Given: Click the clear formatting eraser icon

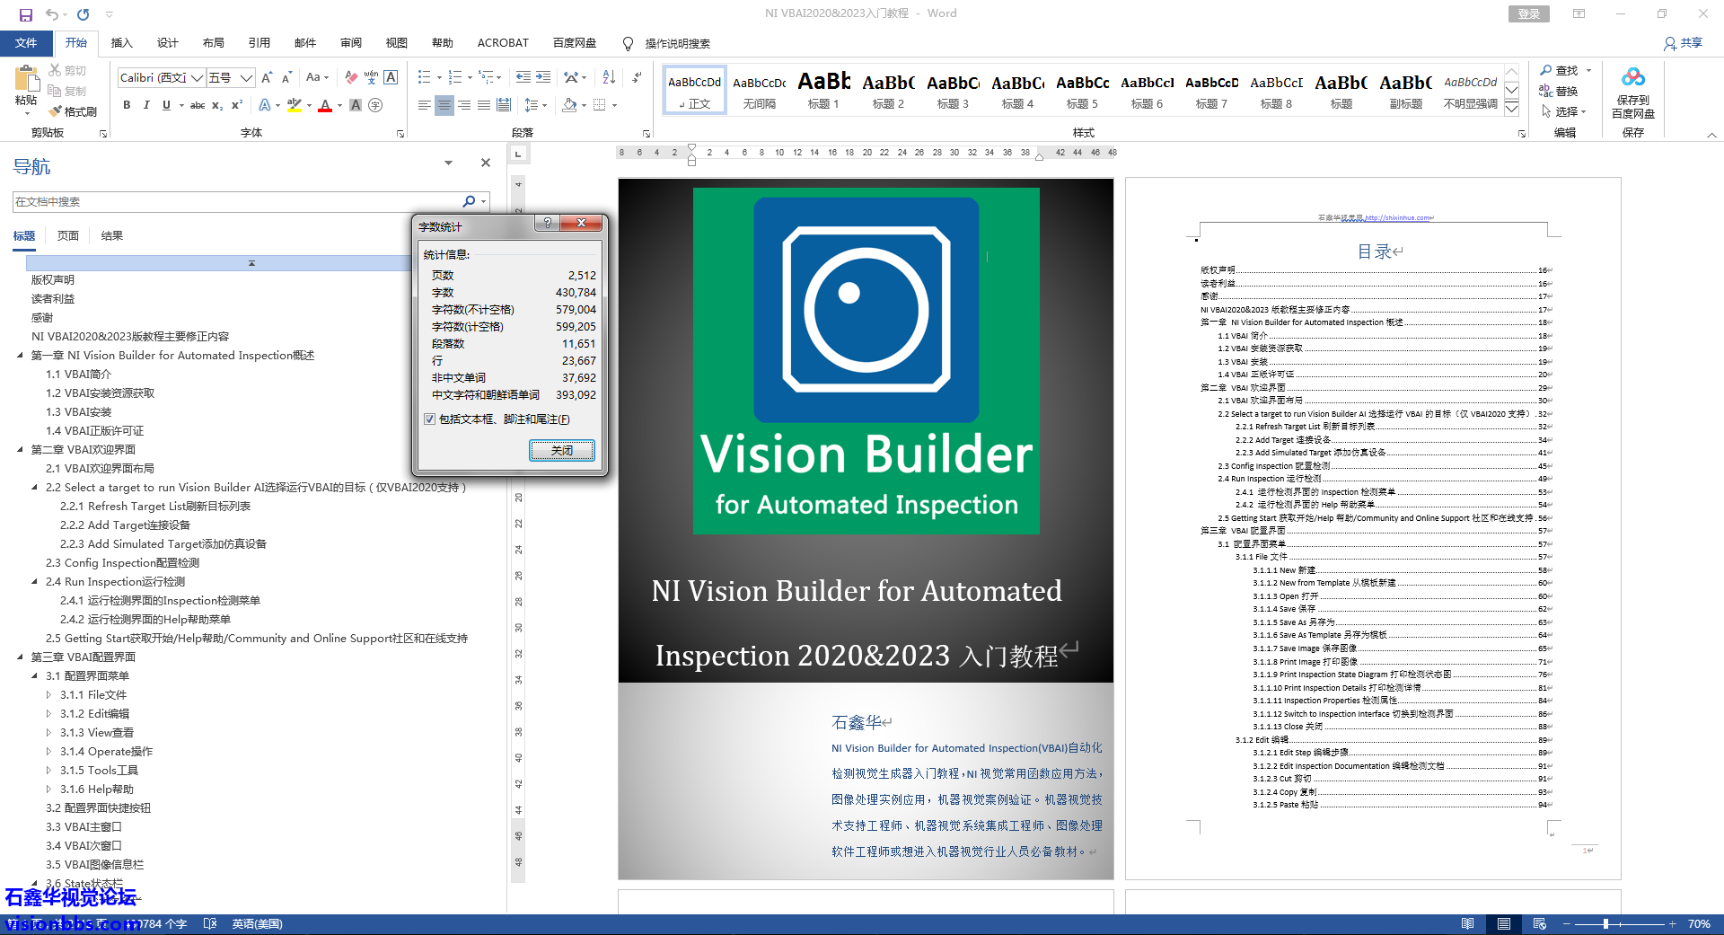Looking at the screenshot, I should 351,78.
